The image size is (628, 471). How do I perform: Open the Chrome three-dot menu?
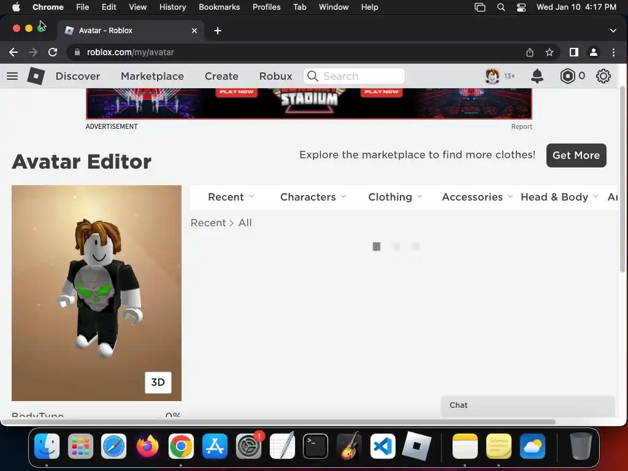613,52
